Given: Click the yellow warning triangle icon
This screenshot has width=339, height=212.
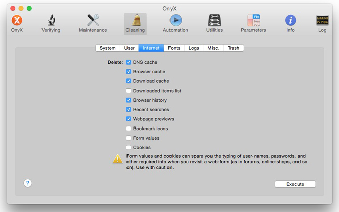Looking at the screenshot, I should pyautogui.click(x=118, y=159).
